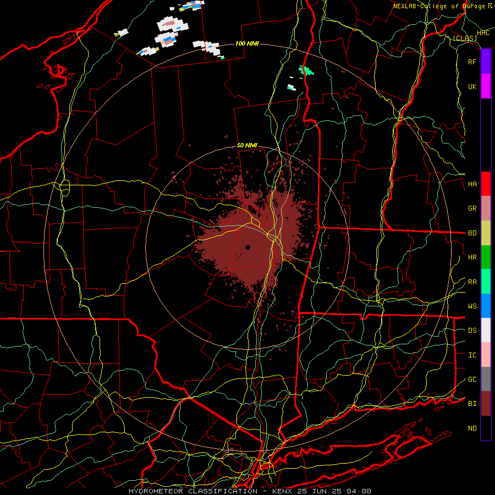This screenshot has height=495, width=495.
Task: Click the red HA legend color swatch
Action: [x=486, y=184]
